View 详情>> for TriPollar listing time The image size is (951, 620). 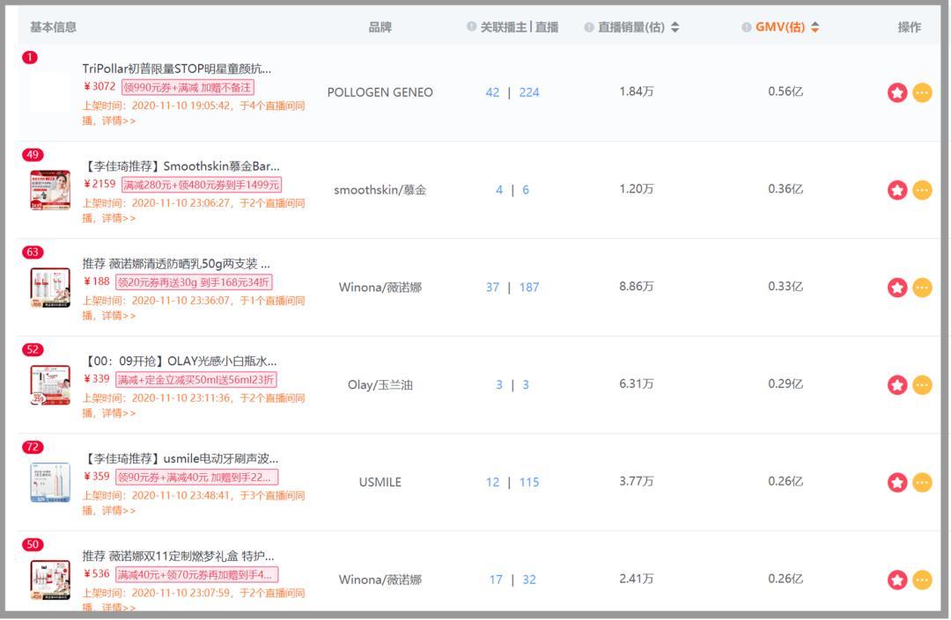pyautogui.click(x=118, y=121)
